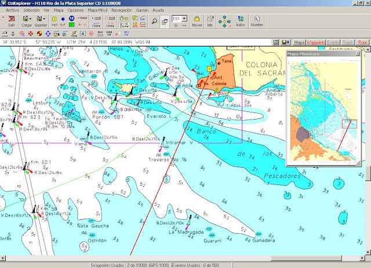The image size is (371, 268).
Task: Click yellow waypoint 2 marker on map
Action: [x=209, y=68]
